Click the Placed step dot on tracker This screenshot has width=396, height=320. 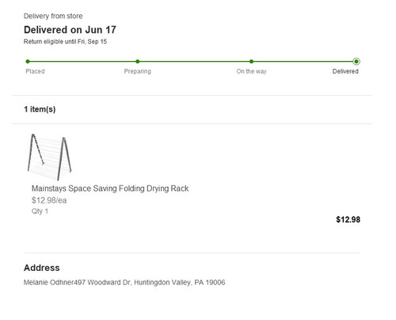pyautogui.click(x=28, y=62)
